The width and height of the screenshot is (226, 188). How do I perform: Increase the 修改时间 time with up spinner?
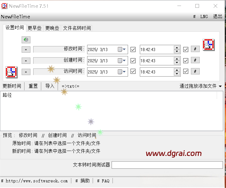pyautogui.click(x=177, y=48)
